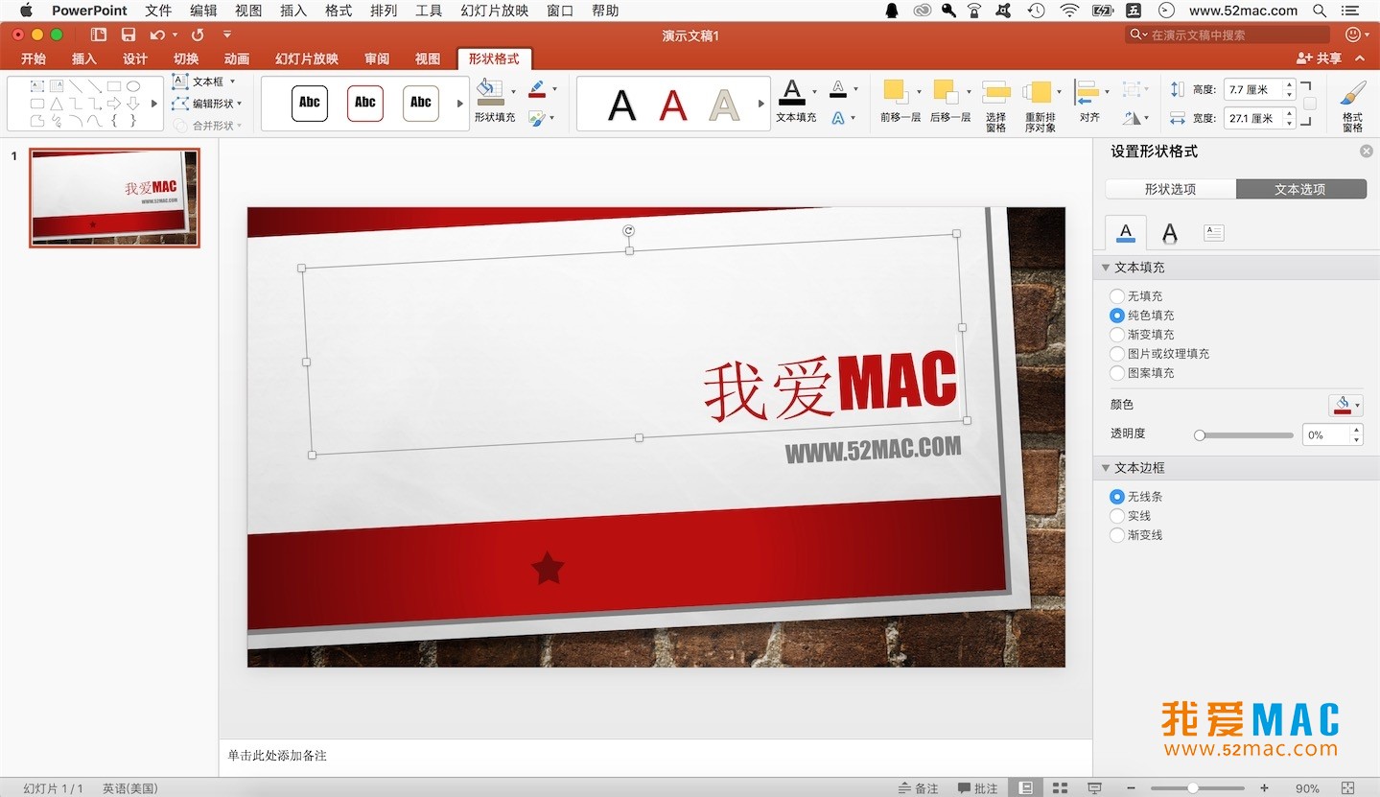Toggle Comments (批注) in status bar
1380x797 pixels.
[x=976, y=788]
